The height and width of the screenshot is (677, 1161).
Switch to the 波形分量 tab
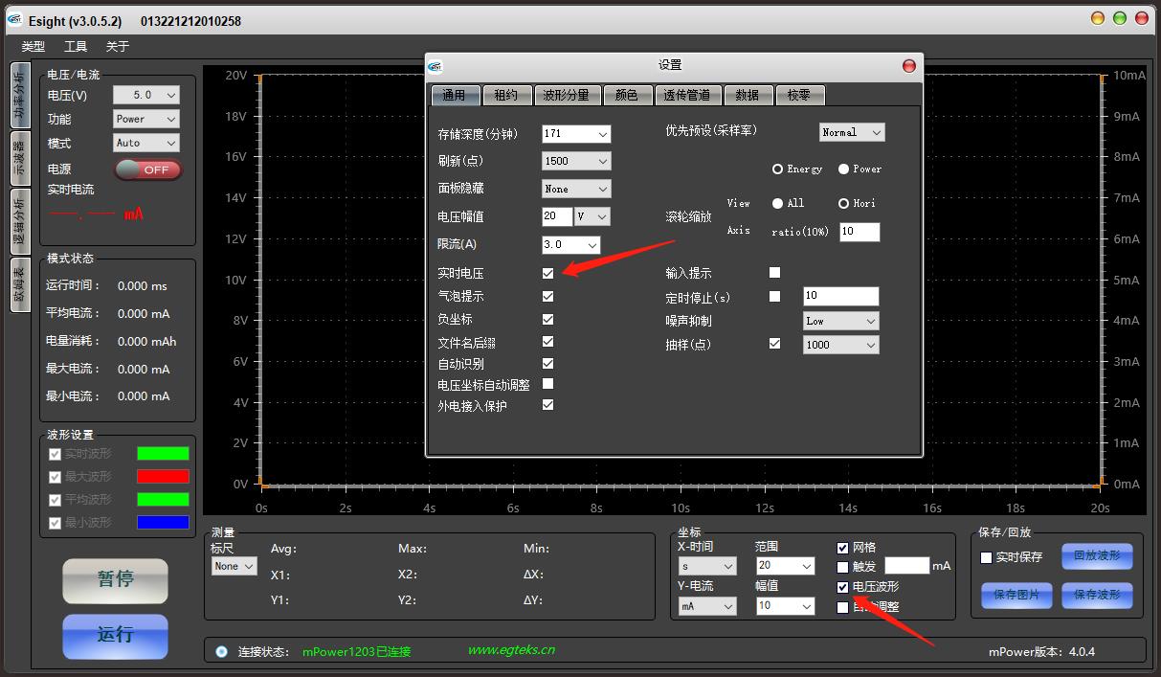[x=566, y=95]
